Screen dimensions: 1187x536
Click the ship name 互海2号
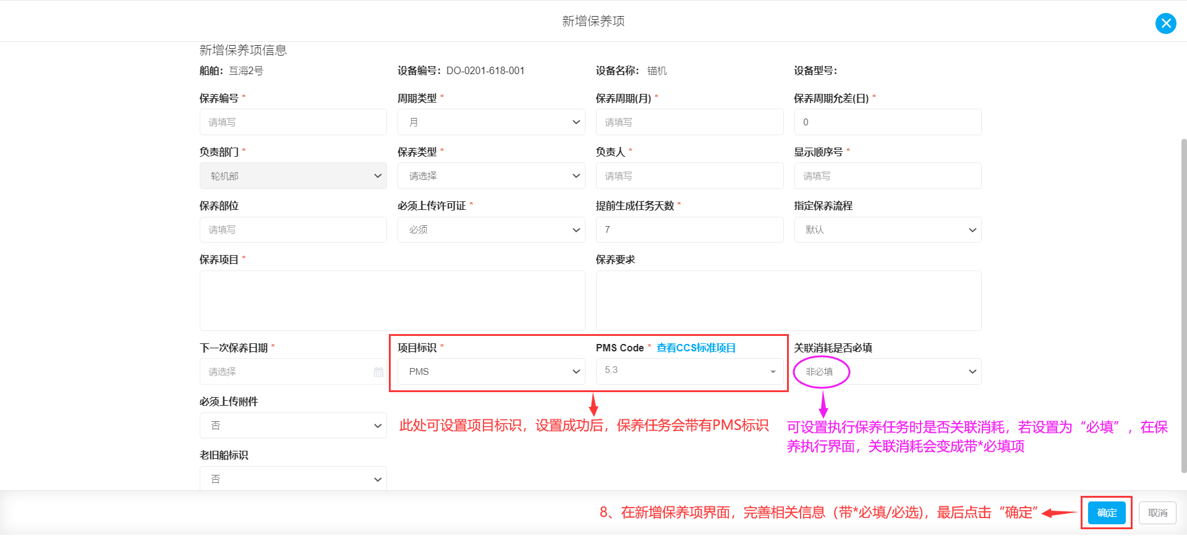click(x=246, y=71)
